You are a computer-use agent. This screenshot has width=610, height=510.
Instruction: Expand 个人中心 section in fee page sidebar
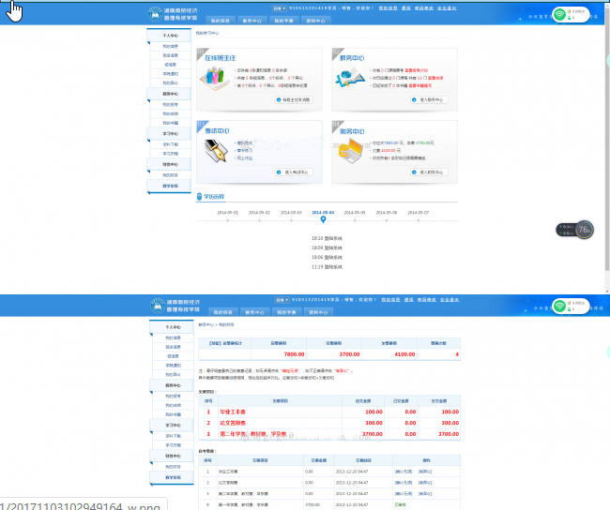click(173, 327)
